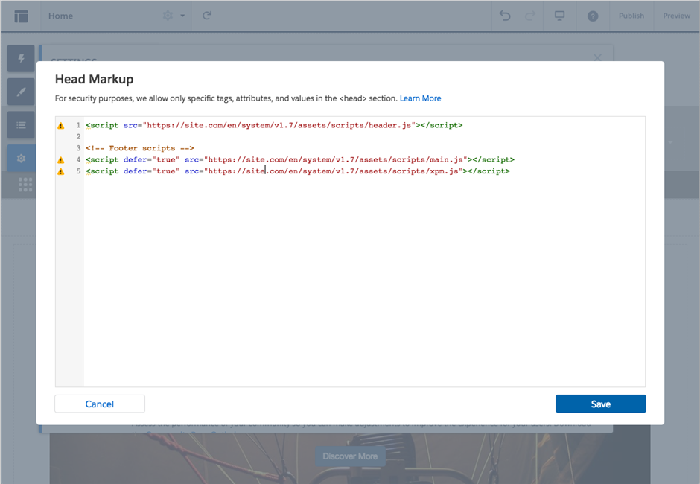
Task: Click the warning icon on line 1
Action: 61,126
